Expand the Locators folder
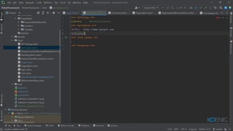Image resolution: width=233 pixels, height=131 pixels. pyautogui.click(x=19, y=26)
